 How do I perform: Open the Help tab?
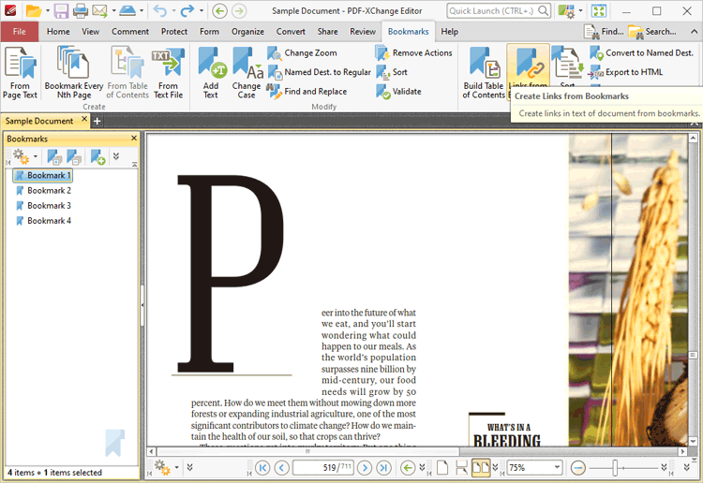pyautogui.click(x=449, y=31)
